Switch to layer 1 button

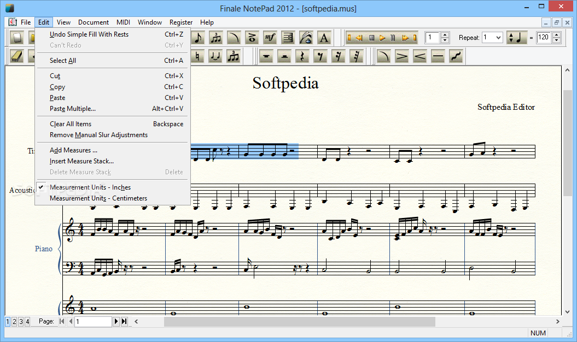point(8,322)
